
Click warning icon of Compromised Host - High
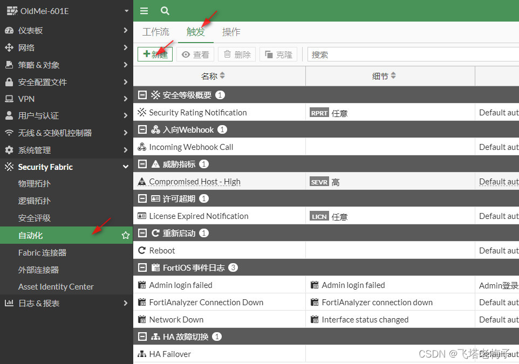pyautogui.click(x=142, y=181)
